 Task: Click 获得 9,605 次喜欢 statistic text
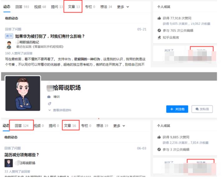pos(175,24)
